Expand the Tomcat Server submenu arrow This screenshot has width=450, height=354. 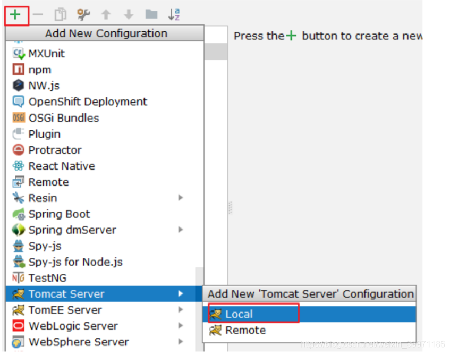tap(181, 294)
